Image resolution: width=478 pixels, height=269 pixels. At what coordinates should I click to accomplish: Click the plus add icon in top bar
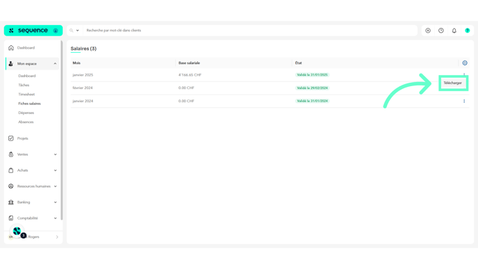[x=428, y=31]
